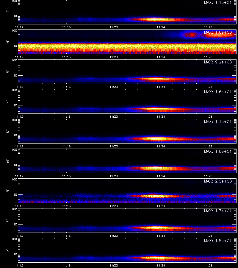Viewport: 238px width, 268px height.
Task: Click the 'MAX: 1.1e+01' label in the 1F panel
Action: (218, 3)
